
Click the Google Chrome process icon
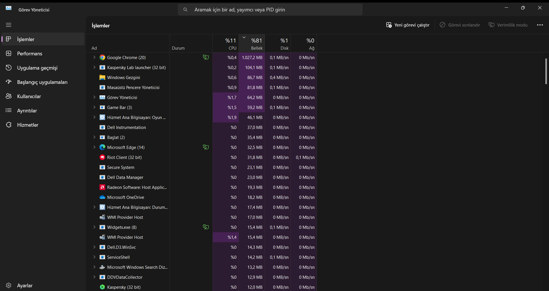pos(102,57)
